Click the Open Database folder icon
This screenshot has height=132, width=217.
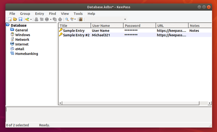pyautogui.click(x=15, y=19)
